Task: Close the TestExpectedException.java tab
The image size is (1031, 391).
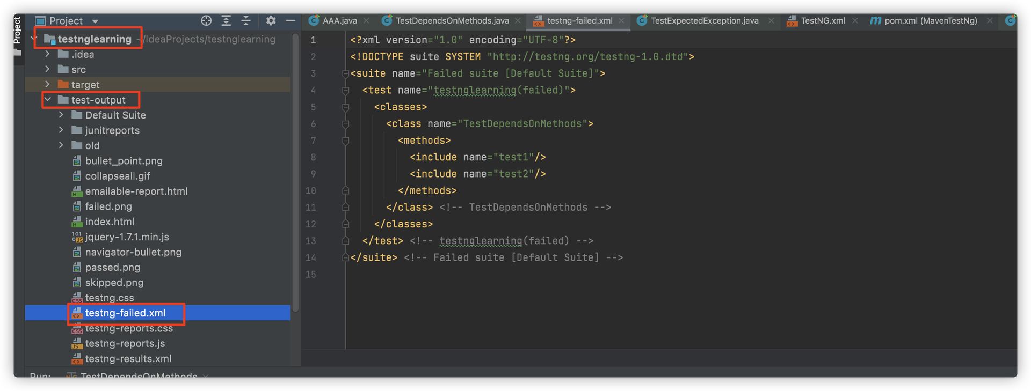Action: tap(771, 20)
